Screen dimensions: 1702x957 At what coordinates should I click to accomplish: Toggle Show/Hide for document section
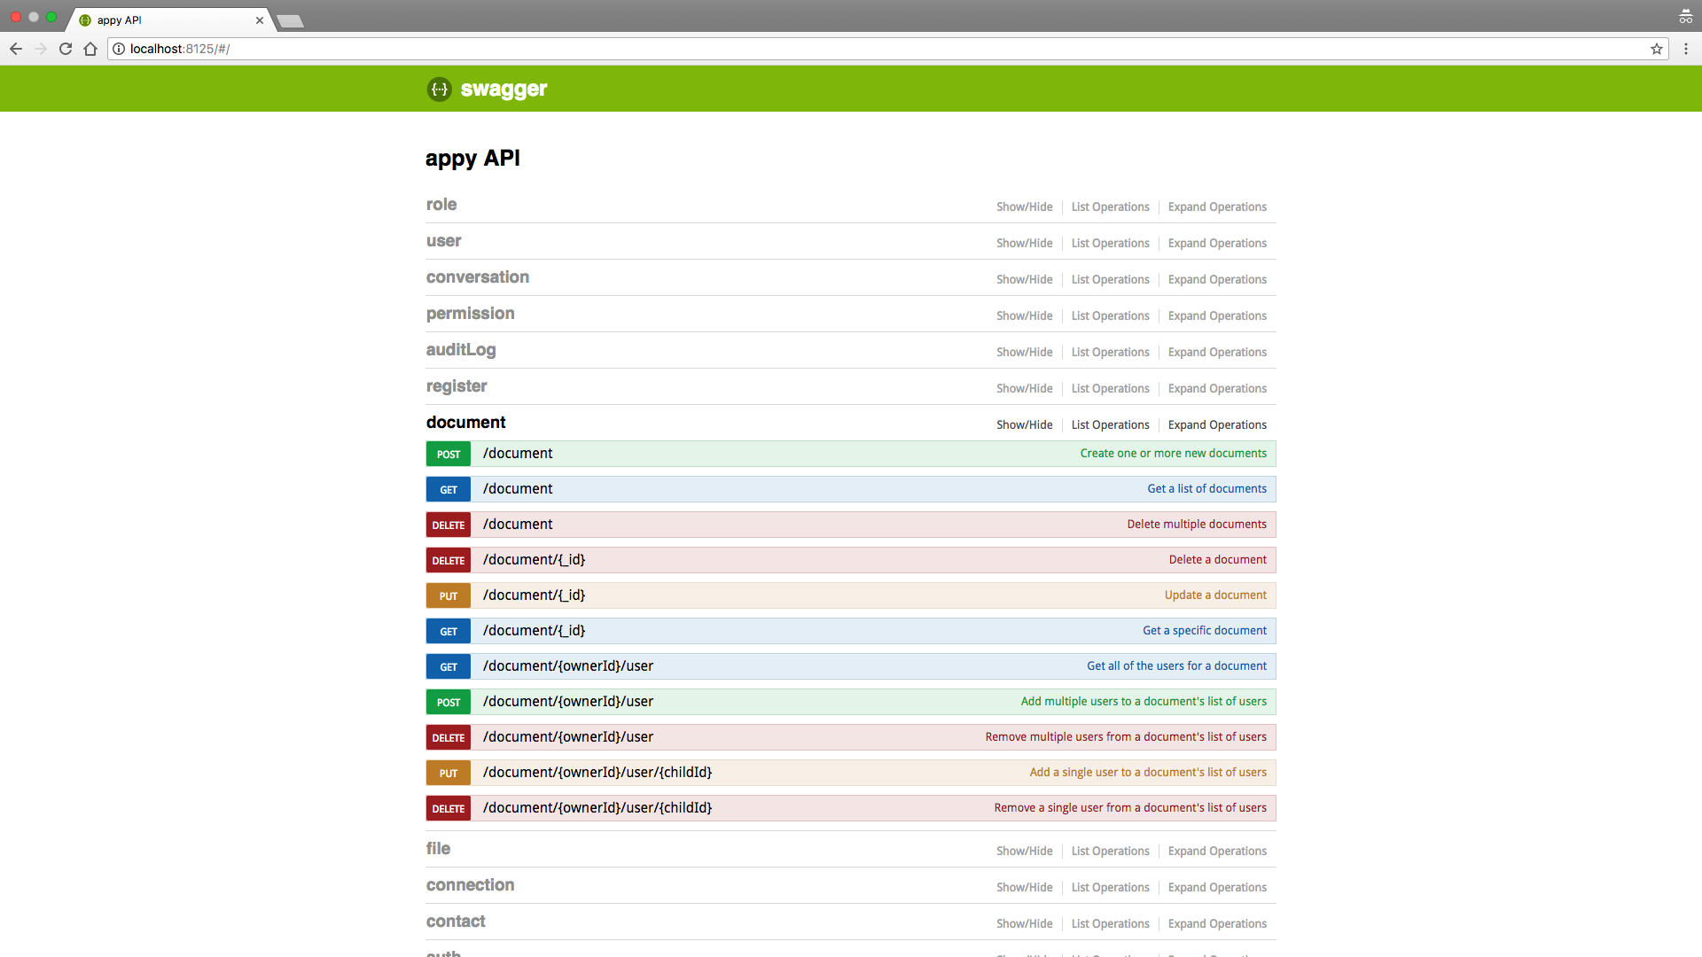(1024, 424)
